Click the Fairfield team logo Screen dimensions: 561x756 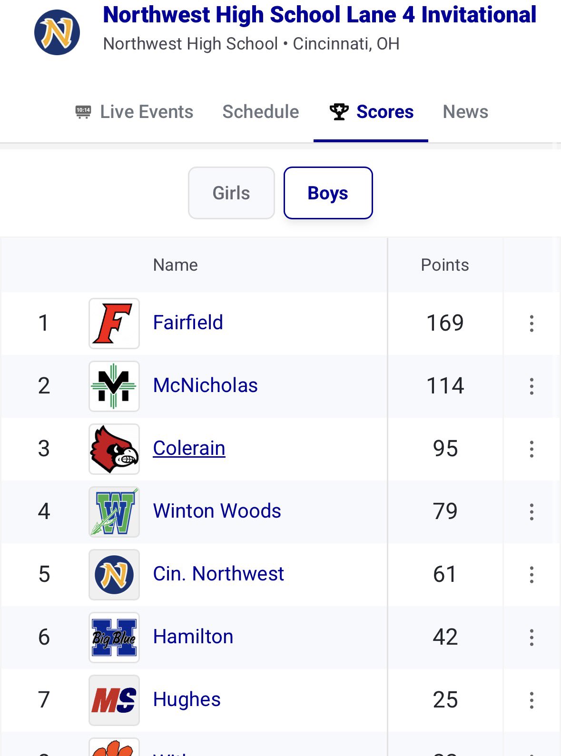(114, 324)
